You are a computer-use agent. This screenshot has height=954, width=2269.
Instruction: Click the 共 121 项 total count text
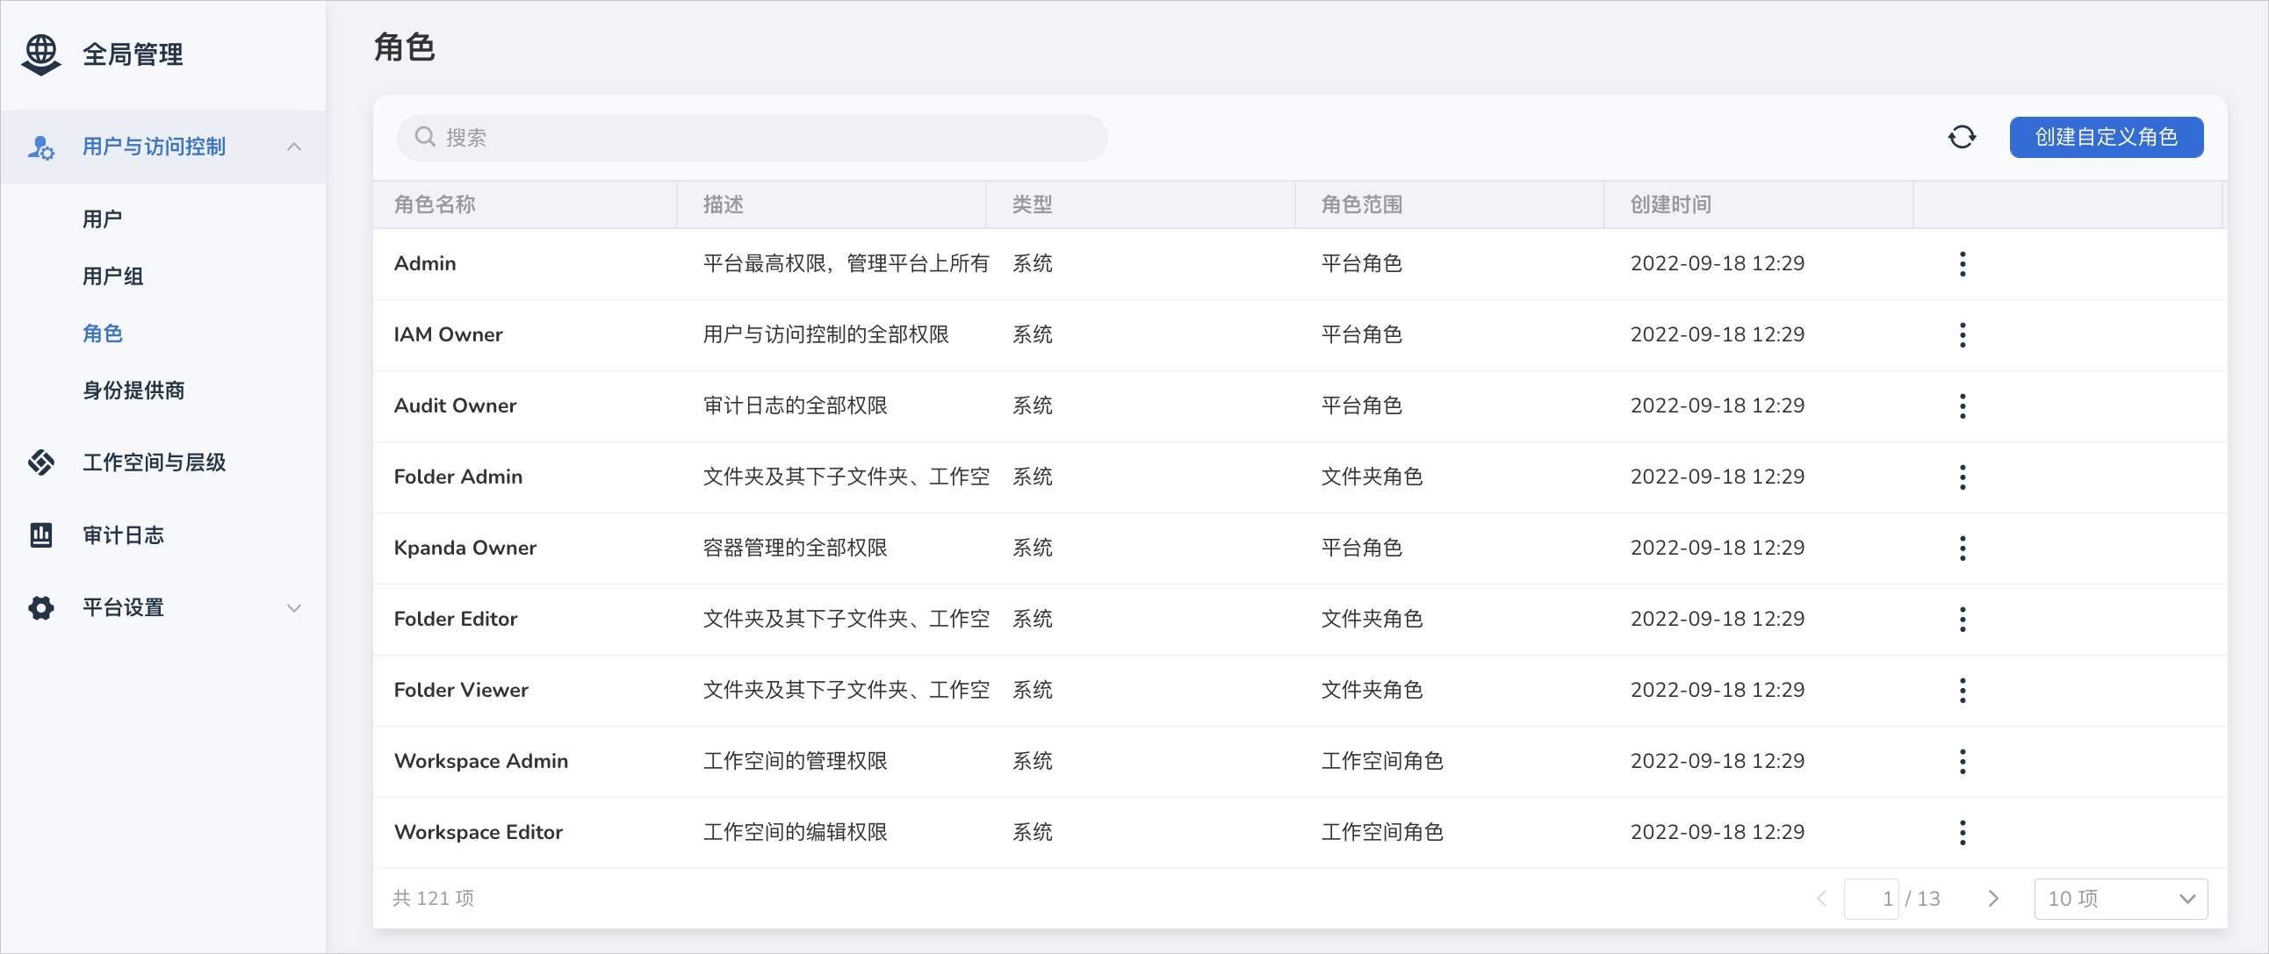434,899
